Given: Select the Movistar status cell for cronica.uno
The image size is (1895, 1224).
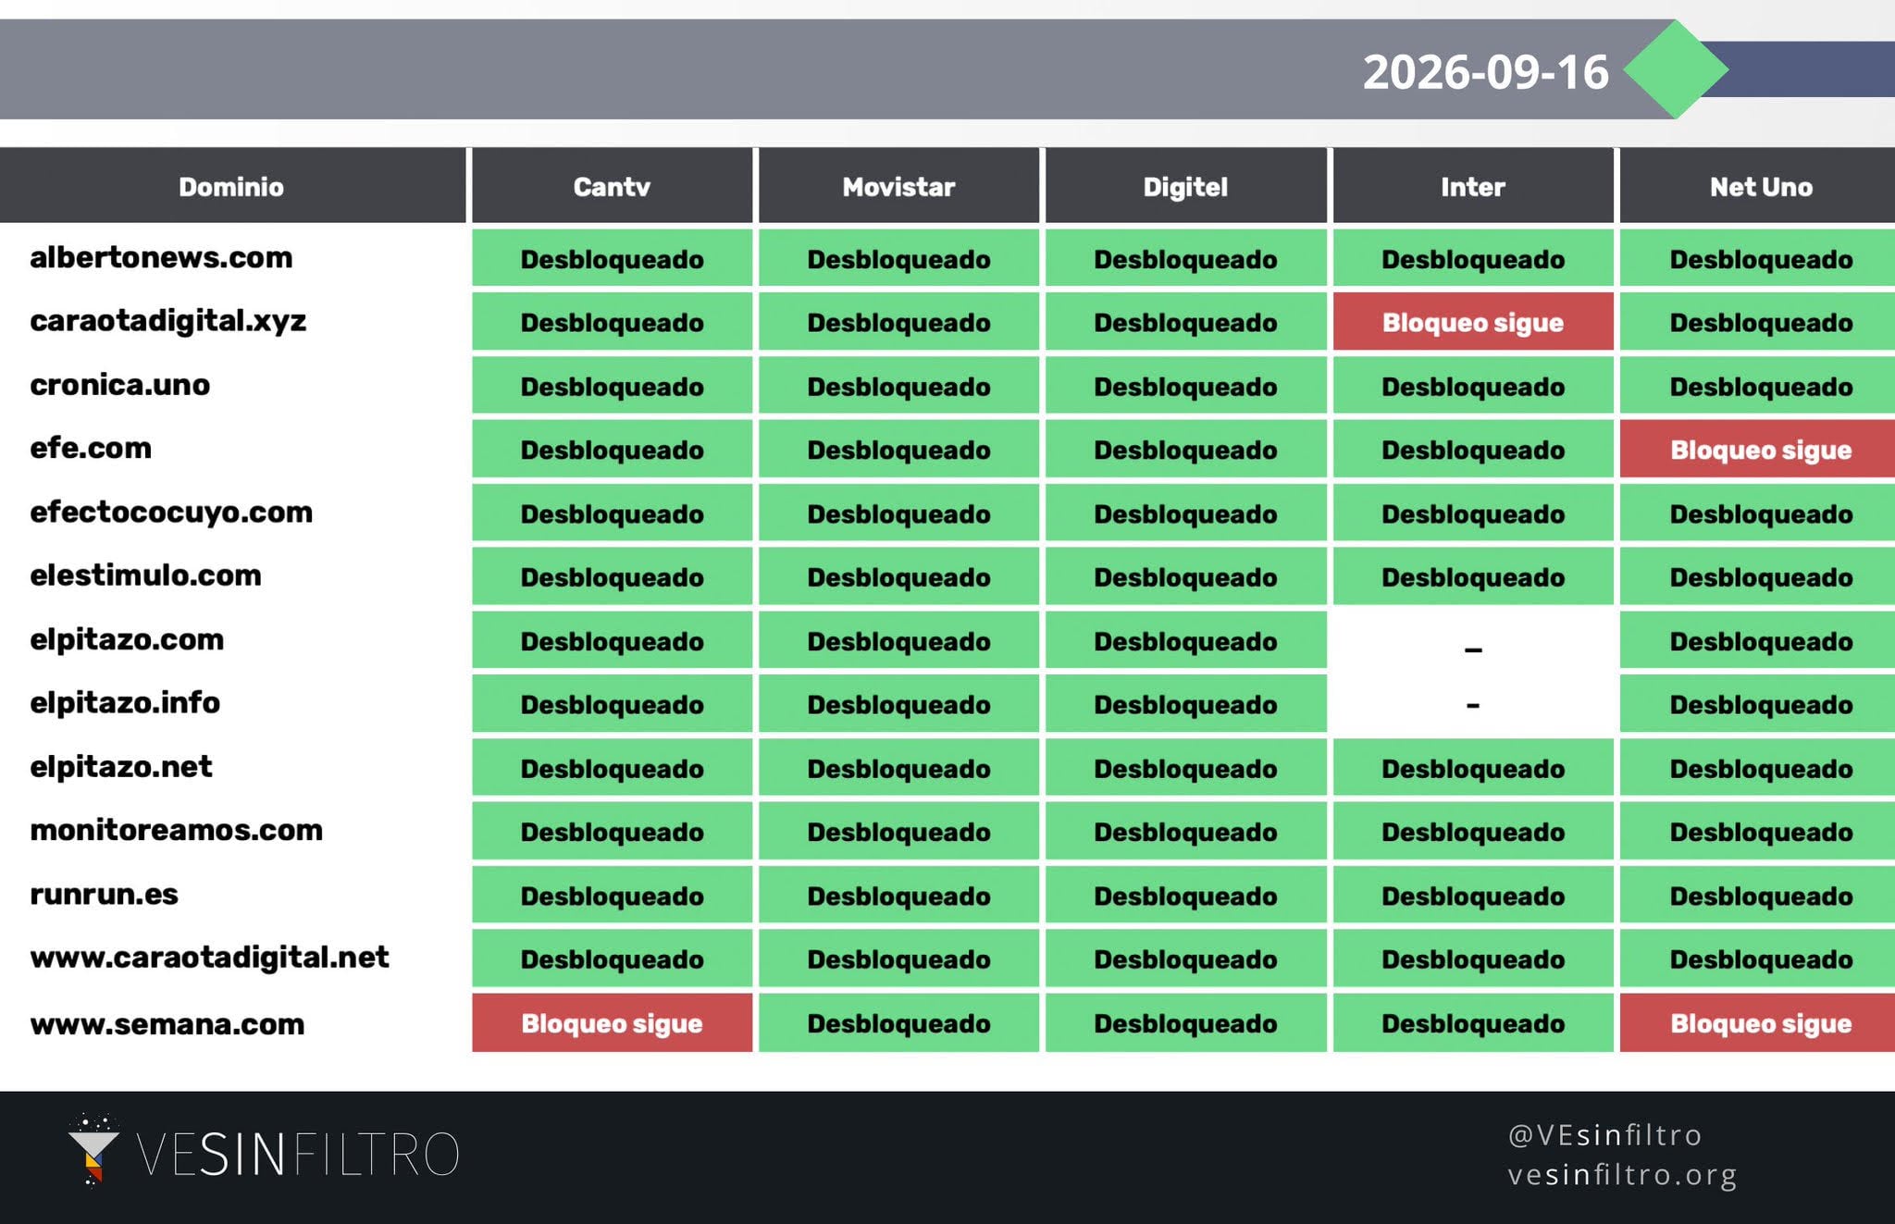Looking at the screenshot, I should pyautogui.click(x=898, y=386).
